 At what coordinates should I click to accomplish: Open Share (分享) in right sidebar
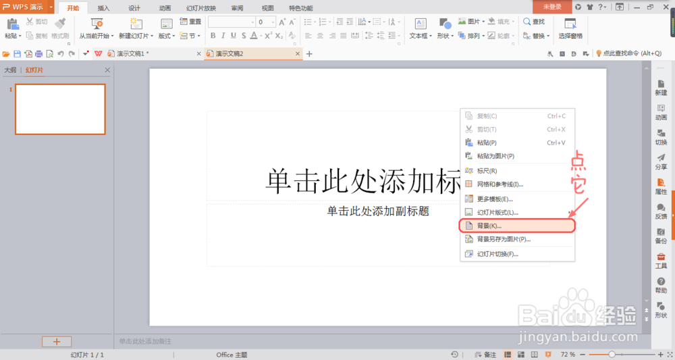(x=661, y=162)
